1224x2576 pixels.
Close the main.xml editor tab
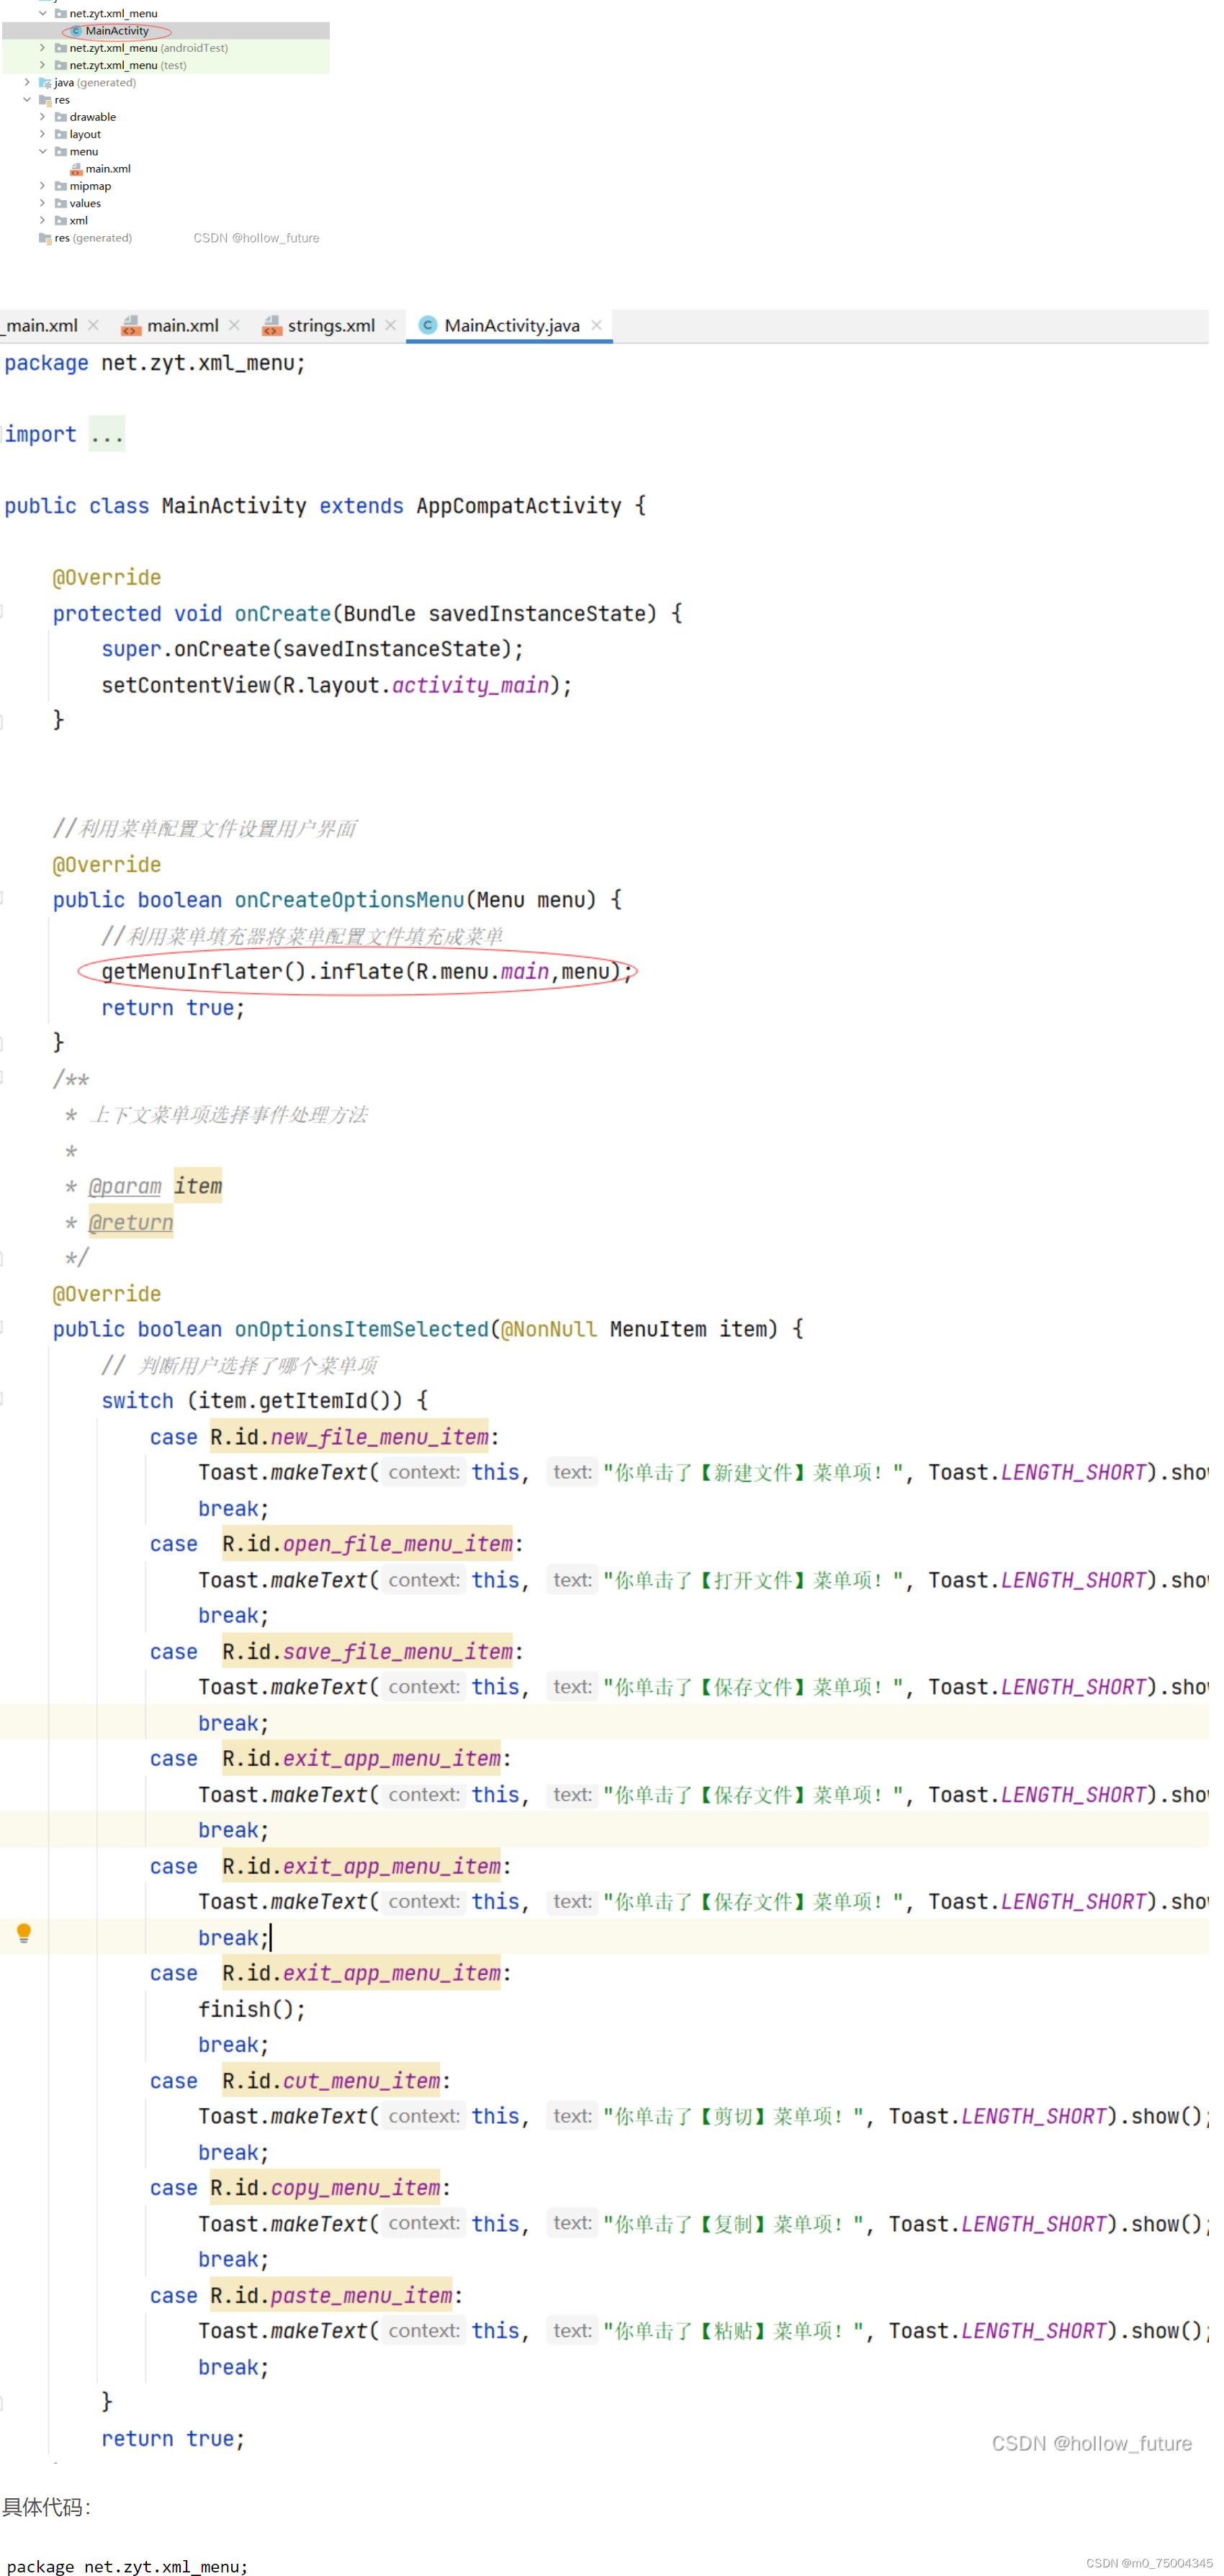tap(234, 325)
